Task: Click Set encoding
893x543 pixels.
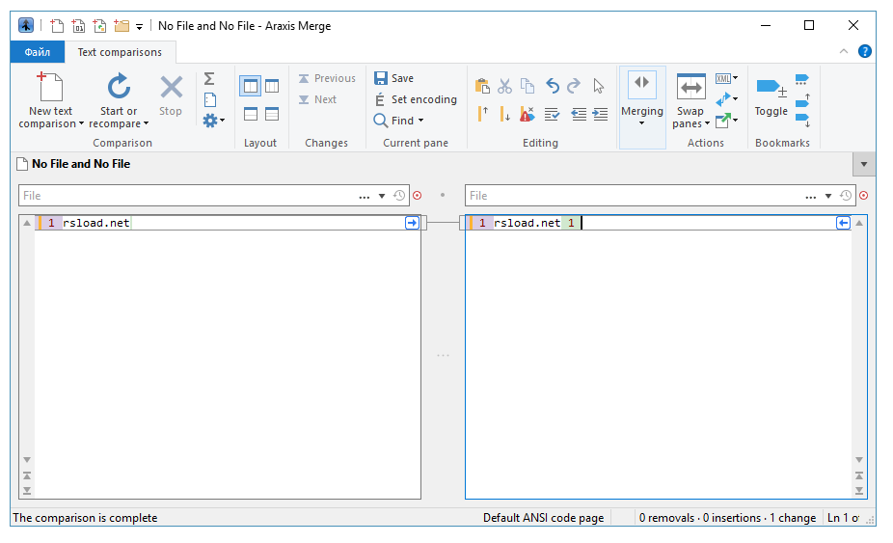Action: coord(416,99)
